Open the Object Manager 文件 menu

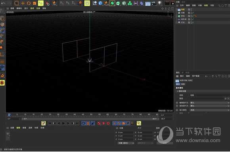tap(182, 6)
